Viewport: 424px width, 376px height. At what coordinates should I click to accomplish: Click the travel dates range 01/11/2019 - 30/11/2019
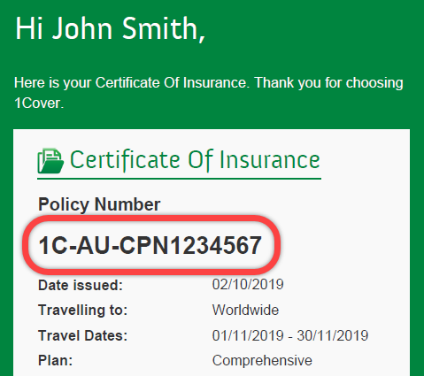coord(290,335)
